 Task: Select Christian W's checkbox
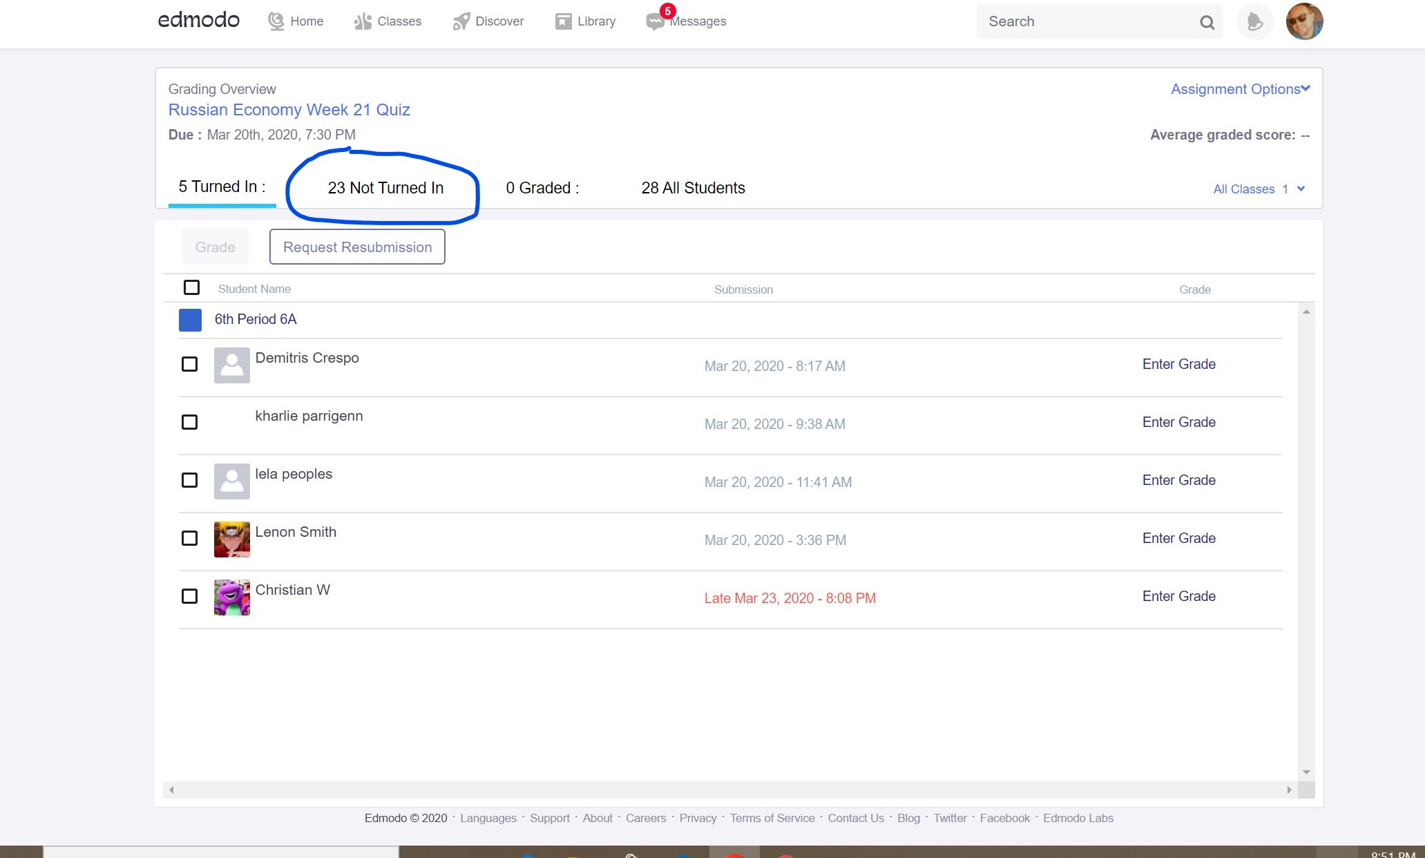(x=189, y=596)
